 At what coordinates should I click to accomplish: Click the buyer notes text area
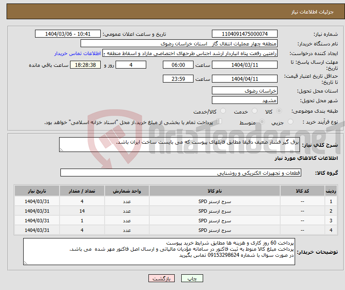pyautogui.click(x=159, y=252)
